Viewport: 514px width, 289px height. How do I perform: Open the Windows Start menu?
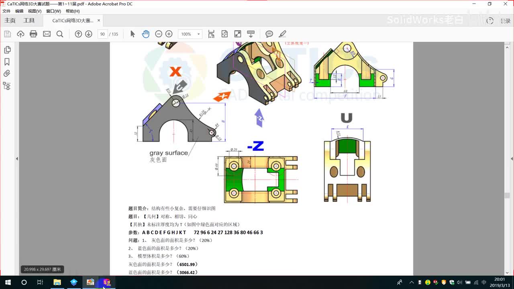pyautogui.click(x=8, y=282)
